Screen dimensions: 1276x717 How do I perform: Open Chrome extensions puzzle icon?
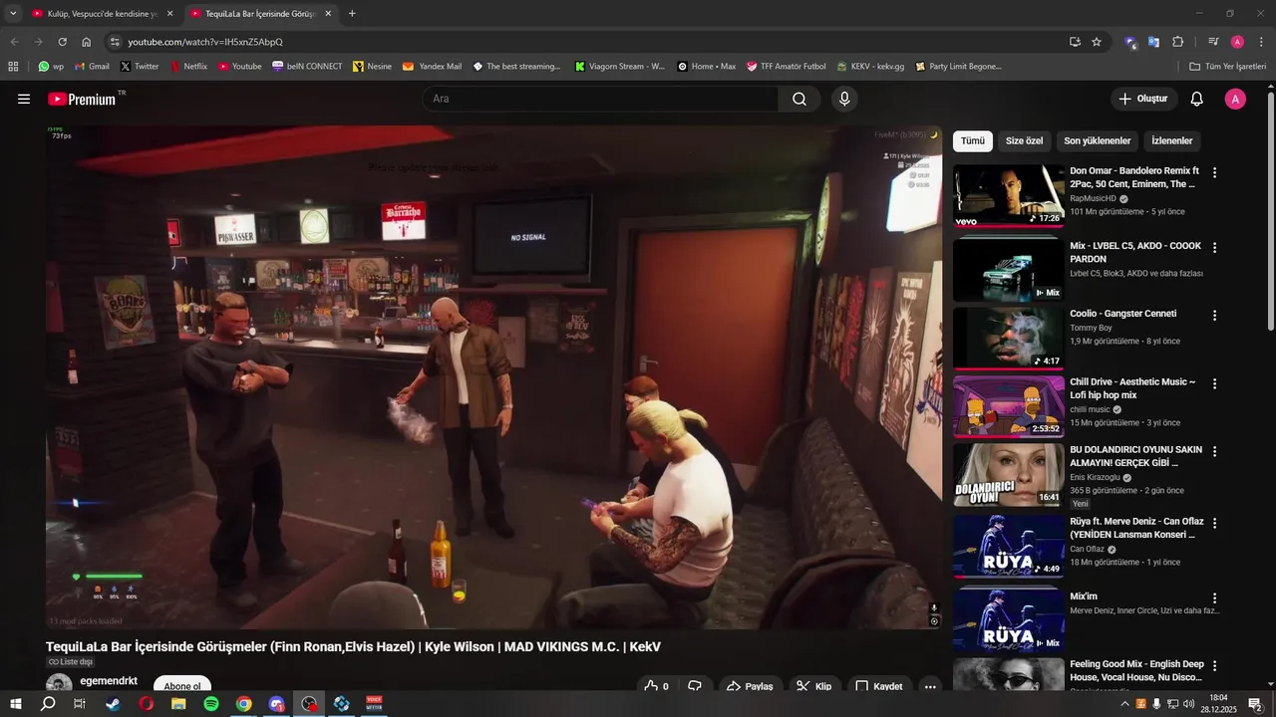[1177, 42]
